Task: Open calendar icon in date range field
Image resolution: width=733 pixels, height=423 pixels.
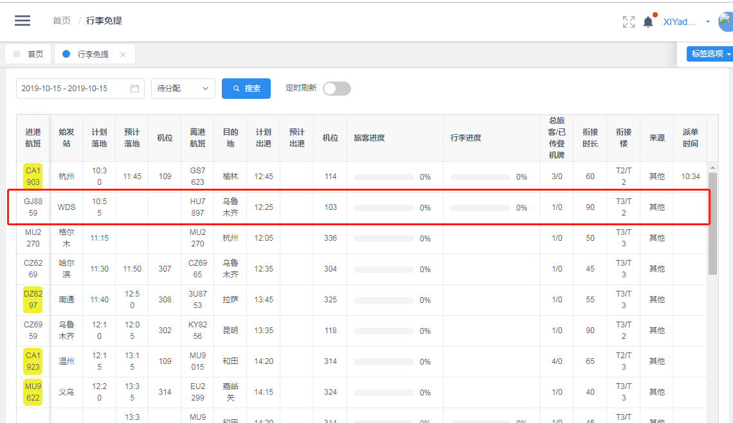Action: (134, 88)
